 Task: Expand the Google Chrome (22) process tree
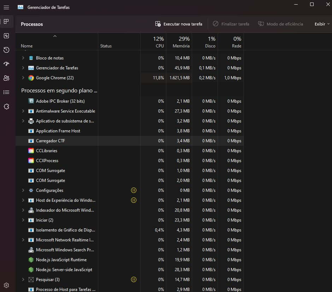[23, 78]
